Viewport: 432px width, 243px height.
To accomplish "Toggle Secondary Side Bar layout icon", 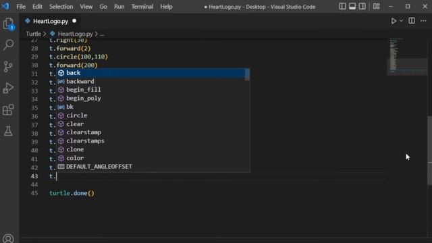I will (x=362, y=6).
